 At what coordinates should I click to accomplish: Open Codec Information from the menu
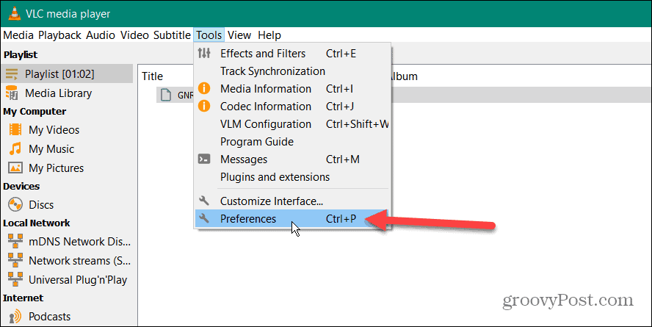(293, 107)
